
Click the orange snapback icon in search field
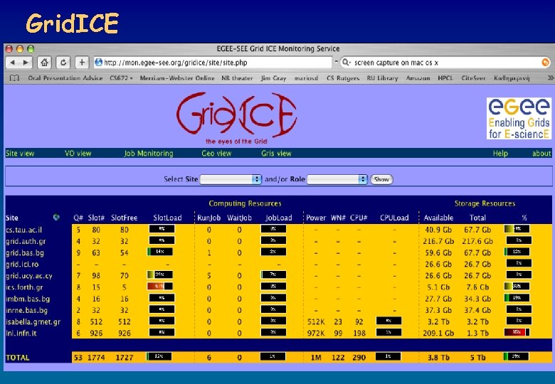(x=546, y=63)
